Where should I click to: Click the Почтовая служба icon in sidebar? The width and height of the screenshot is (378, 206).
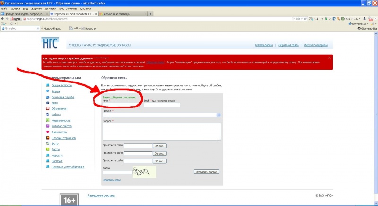48,97
